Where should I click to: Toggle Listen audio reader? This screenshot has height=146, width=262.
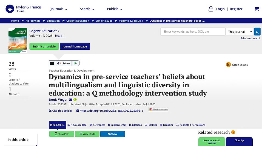(x=63, y=63)
